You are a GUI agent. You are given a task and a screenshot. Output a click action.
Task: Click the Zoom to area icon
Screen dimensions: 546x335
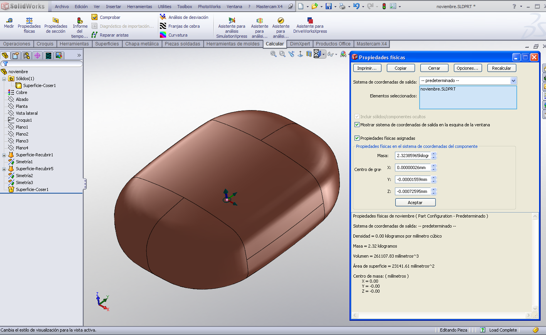[282, 54]
